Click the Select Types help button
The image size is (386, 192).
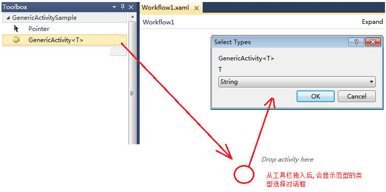[x=356, y=42]
